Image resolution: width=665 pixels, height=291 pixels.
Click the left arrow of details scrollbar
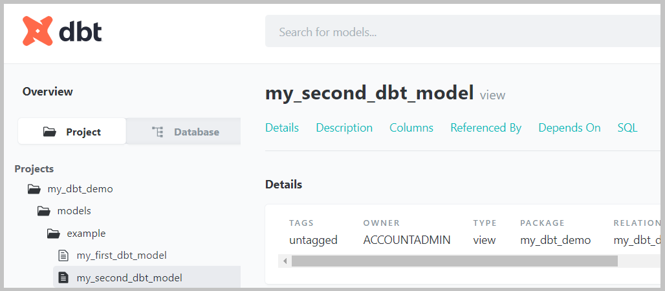(285, 261)
